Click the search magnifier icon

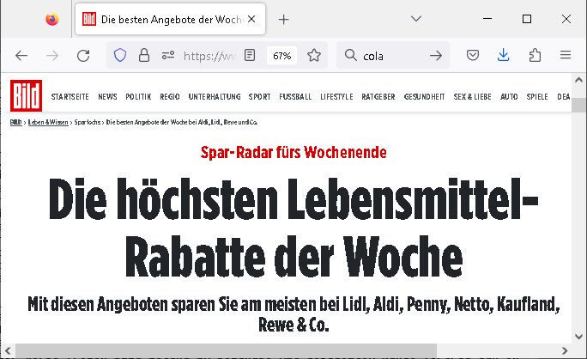tap(351, 55)
